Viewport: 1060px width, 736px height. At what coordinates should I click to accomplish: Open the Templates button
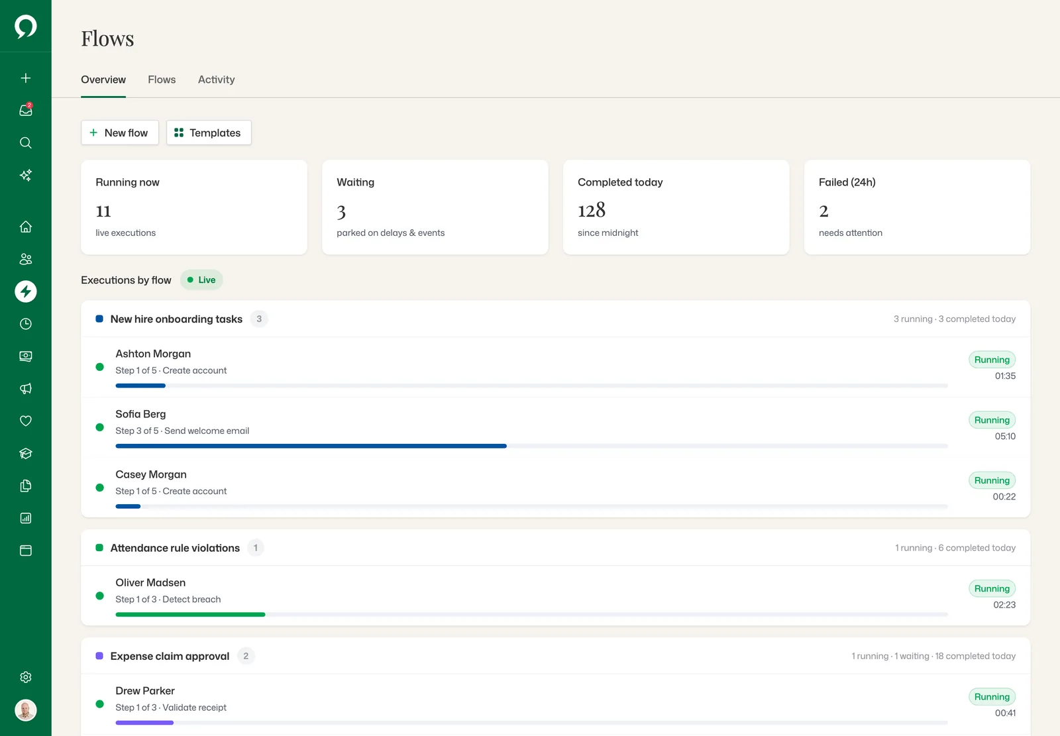(209, 132)
